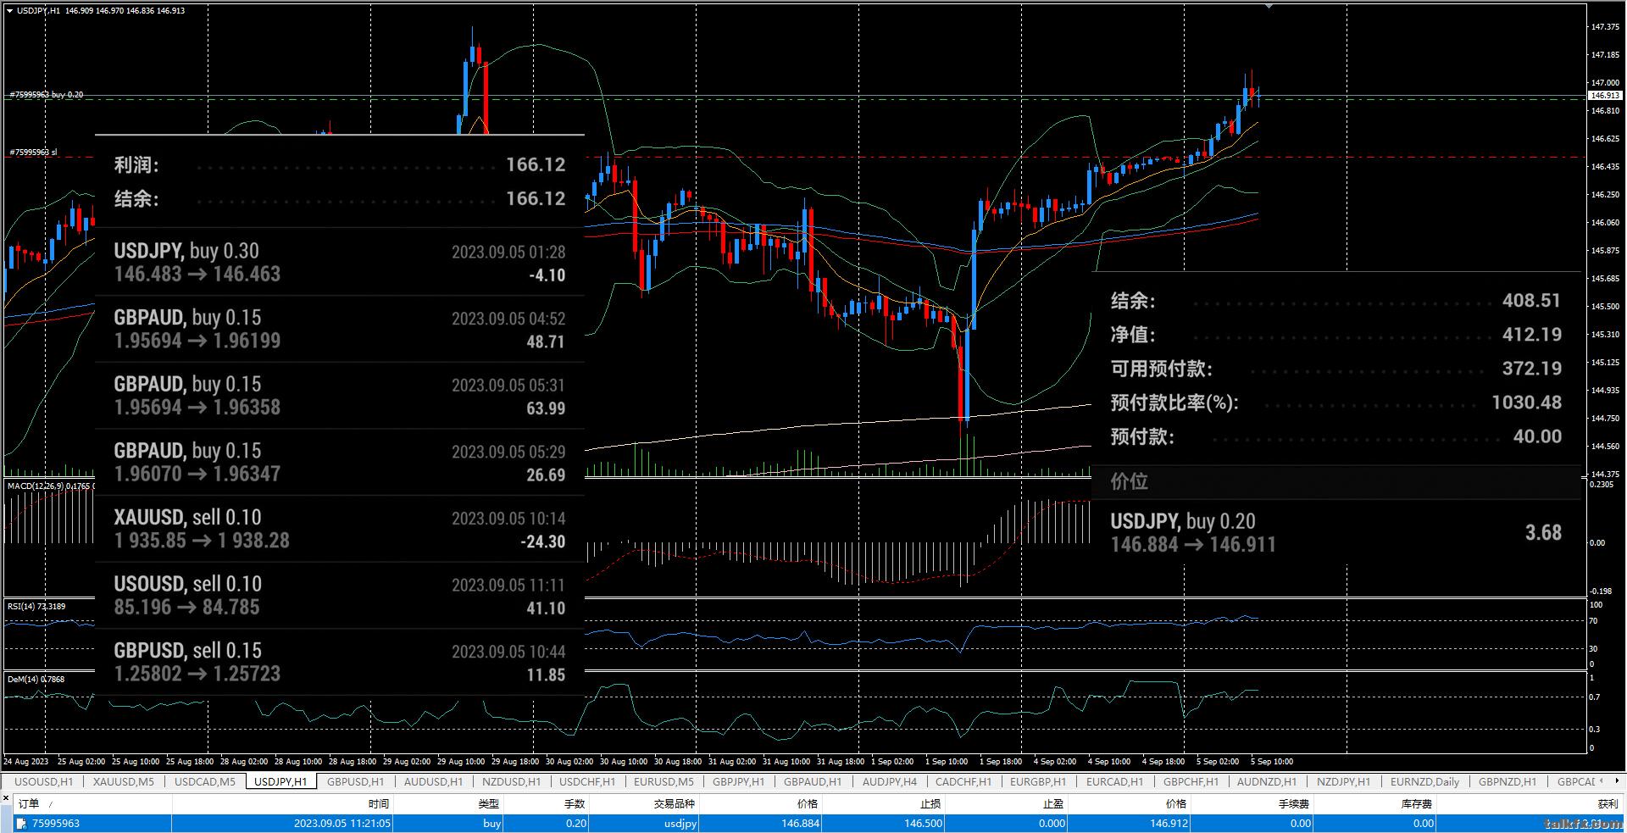The image size is (1627, 833).
Task: Sort orders by 库存费 column header
Action: tap(1374, 803)
